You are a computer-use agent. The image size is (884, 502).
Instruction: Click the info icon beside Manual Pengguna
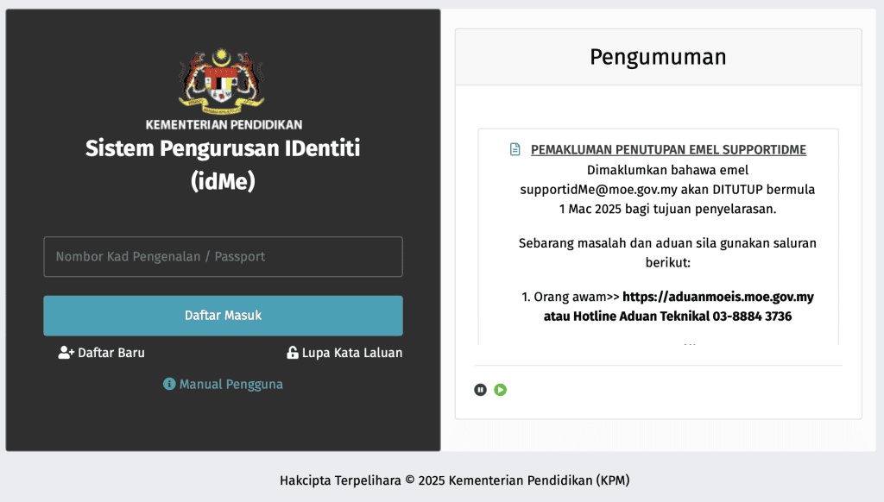point(169,384)
